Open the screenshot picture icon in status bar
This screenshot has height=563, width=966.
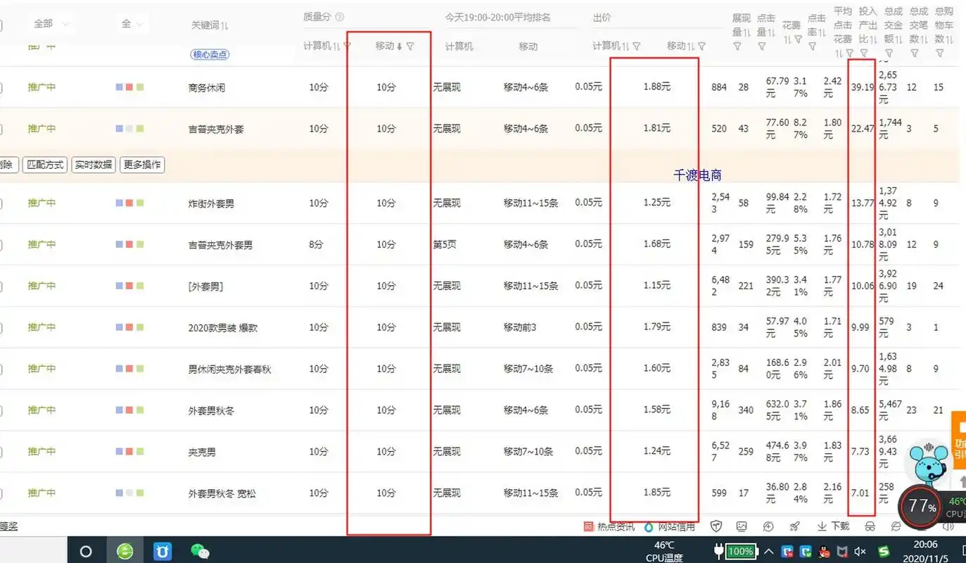pyautogui.click(x=741, y=526)
